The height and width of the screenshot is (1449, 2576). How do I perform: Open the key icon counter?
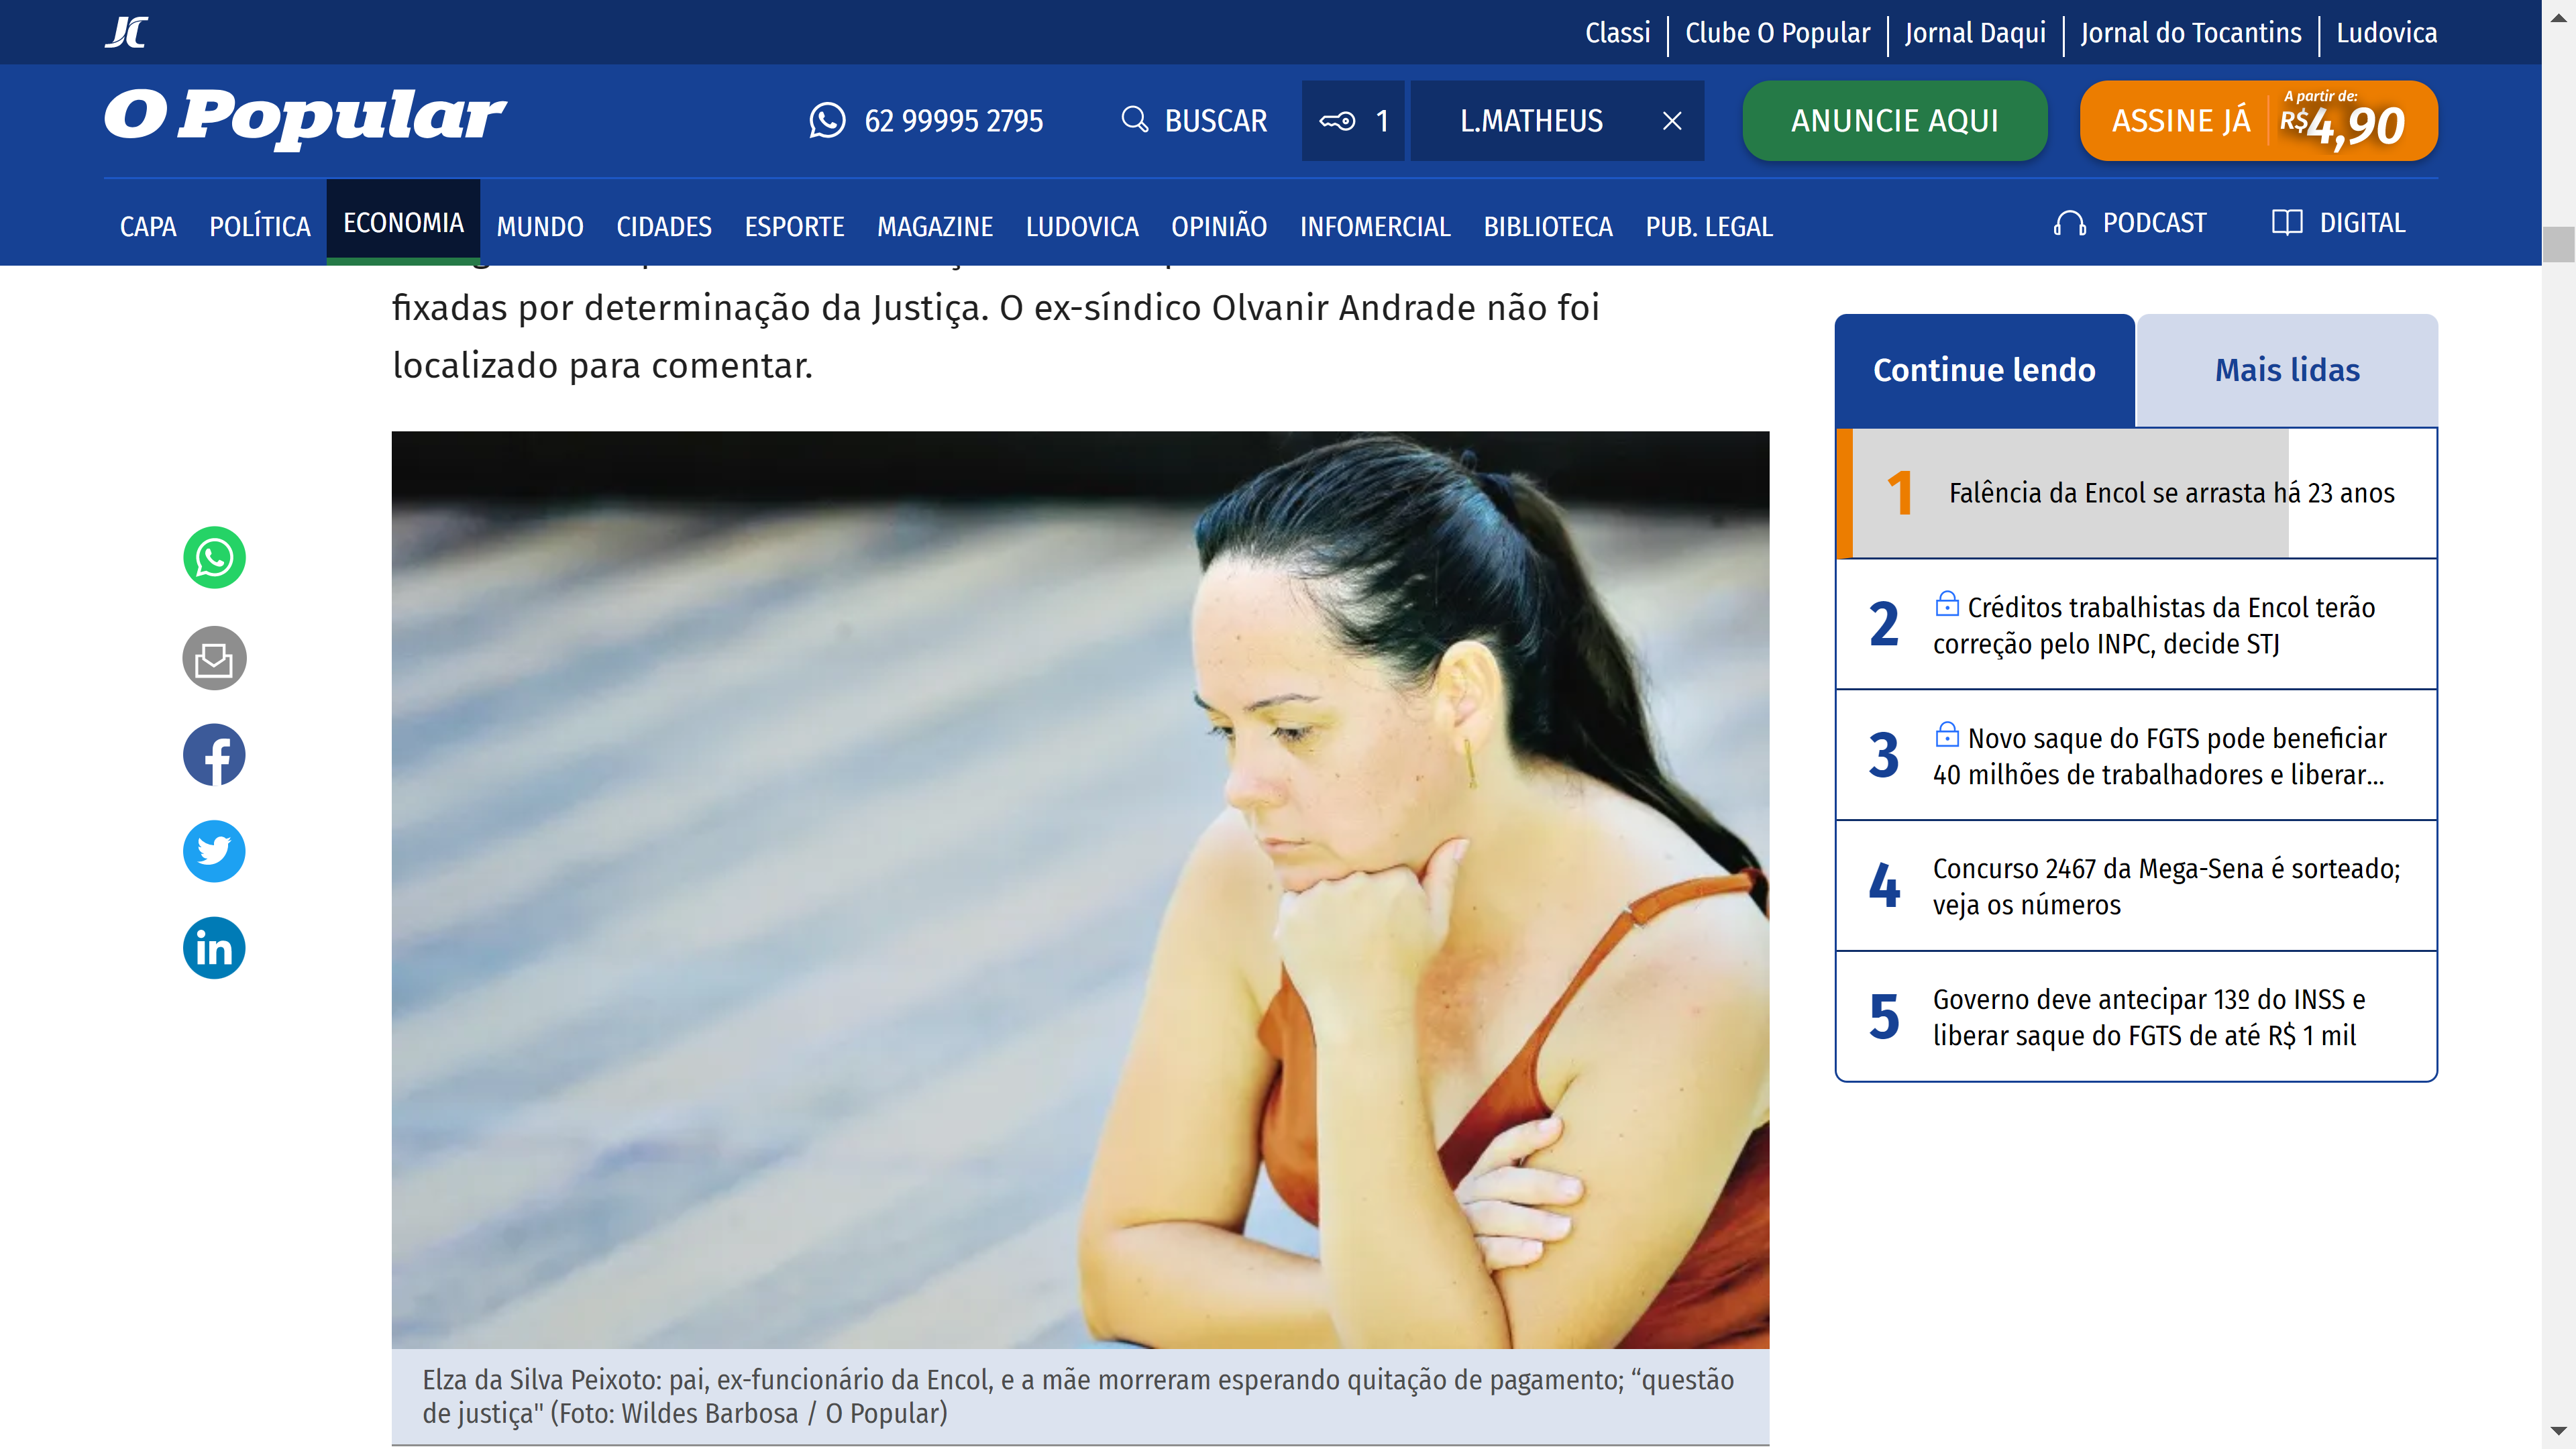point(1352,121)
